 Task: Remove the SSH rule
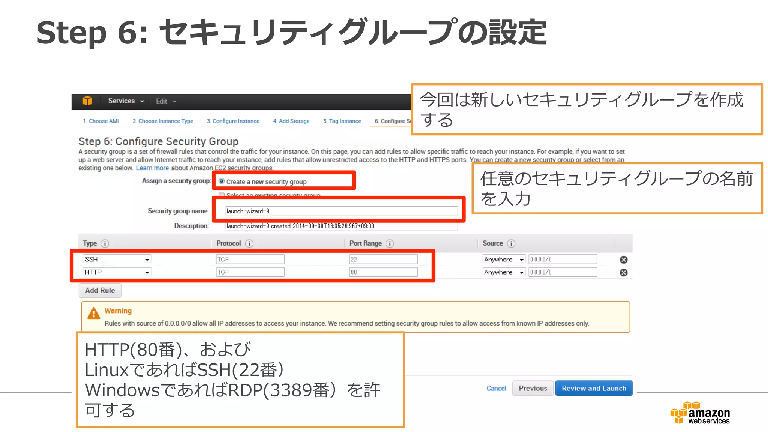624,259
